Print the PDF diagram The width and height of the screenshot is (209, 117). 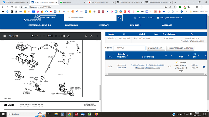(91, 36)
